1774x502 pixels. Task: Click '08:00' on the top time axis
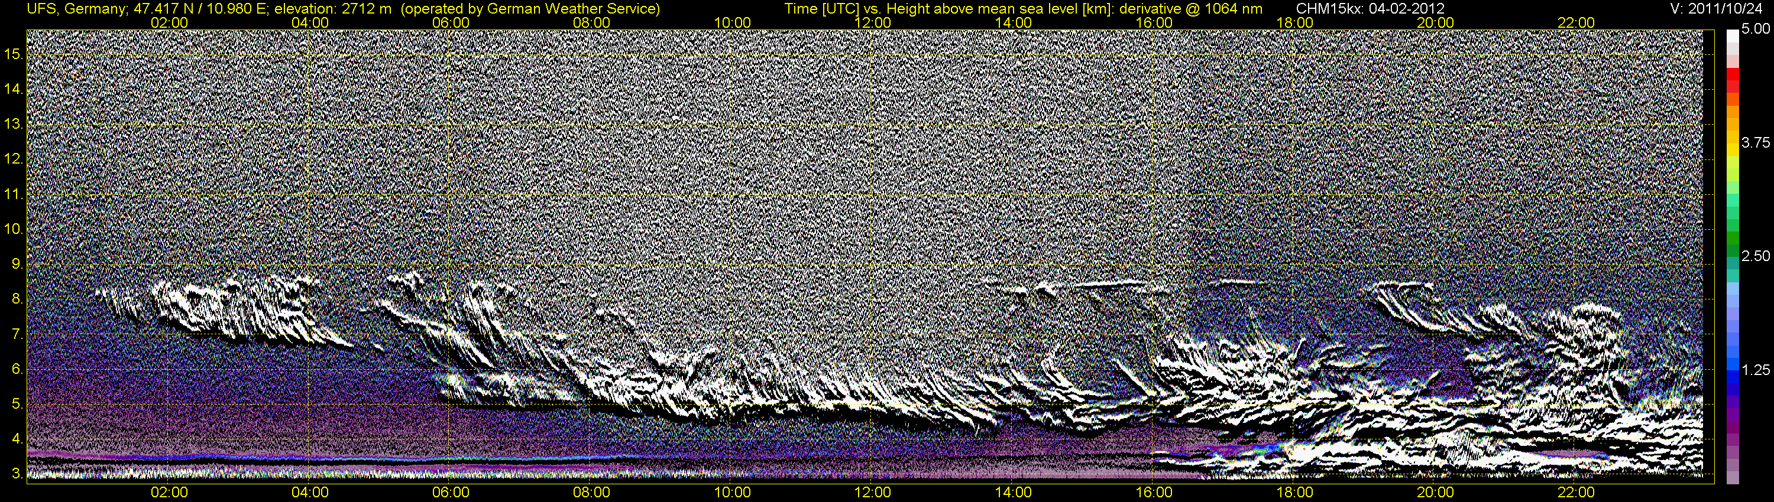591,22
